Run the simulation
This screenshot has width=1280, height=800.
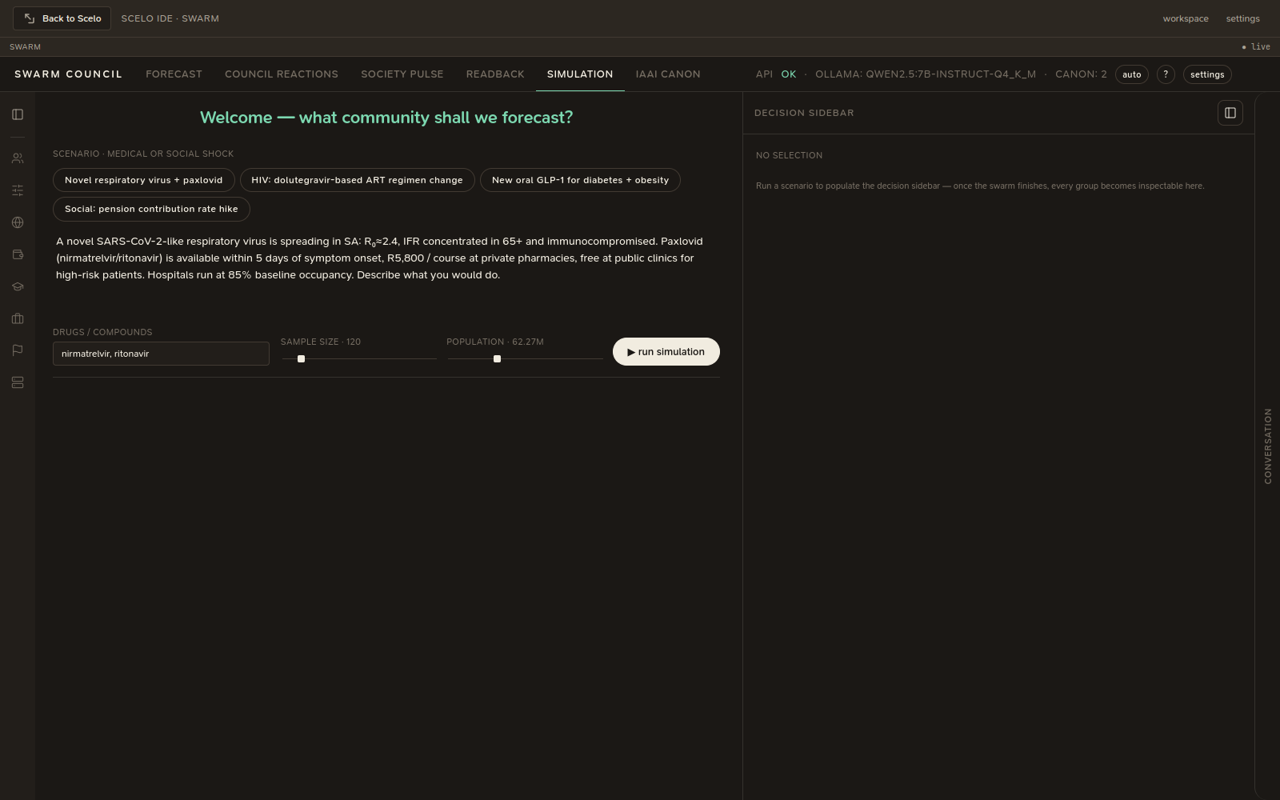(x=666, y=352)
